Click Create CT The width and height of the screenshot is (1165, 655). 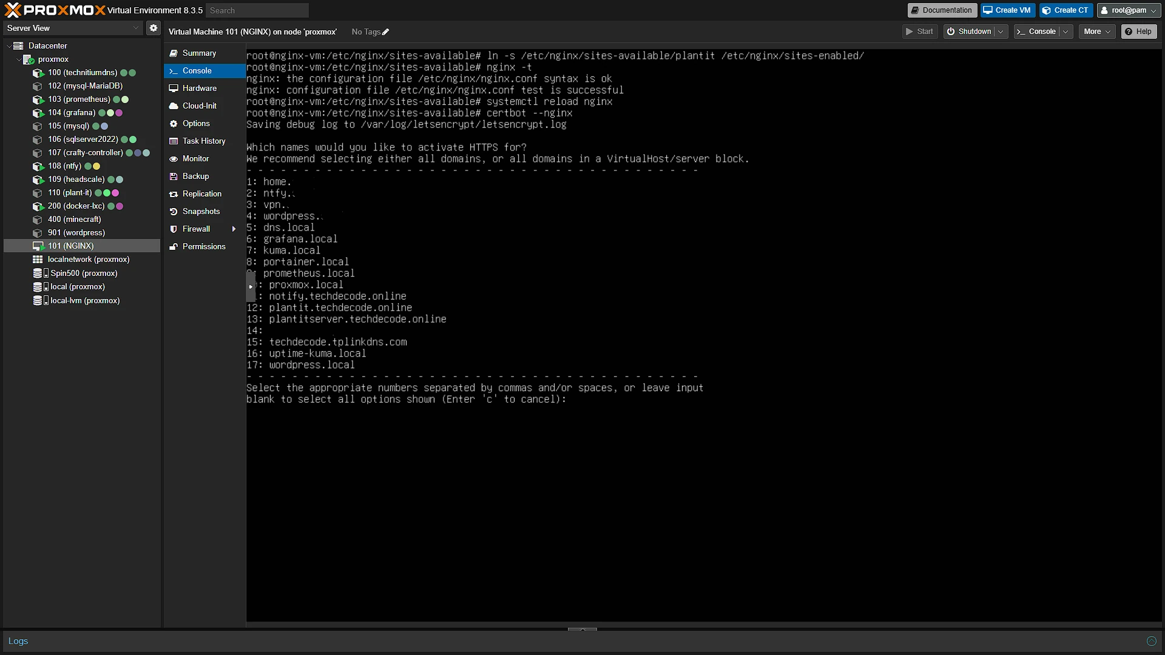(1066, 10)
